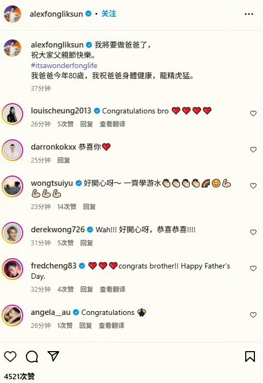Reply to louischeung2013's comment
The width and height of the screenshot is (263, 383).
pos(87,124)
